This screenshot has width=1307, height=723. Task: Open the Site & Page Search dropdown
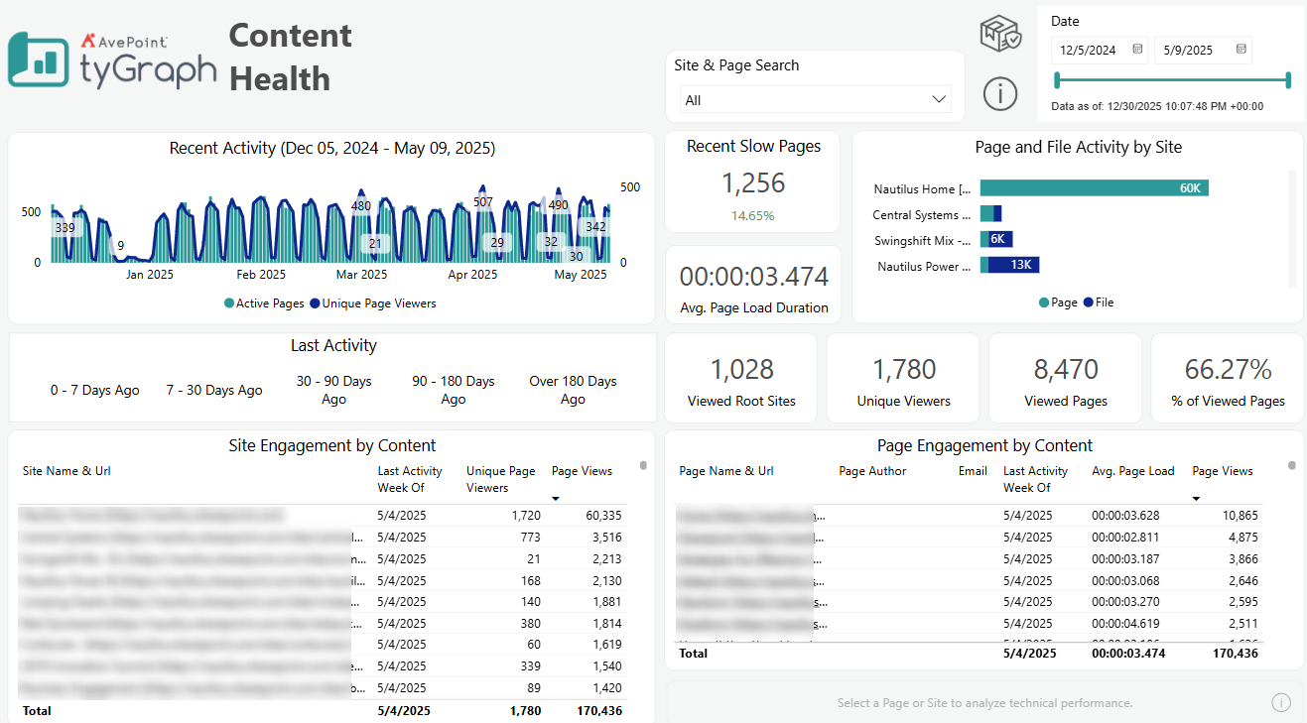click(x=814, y=99)
